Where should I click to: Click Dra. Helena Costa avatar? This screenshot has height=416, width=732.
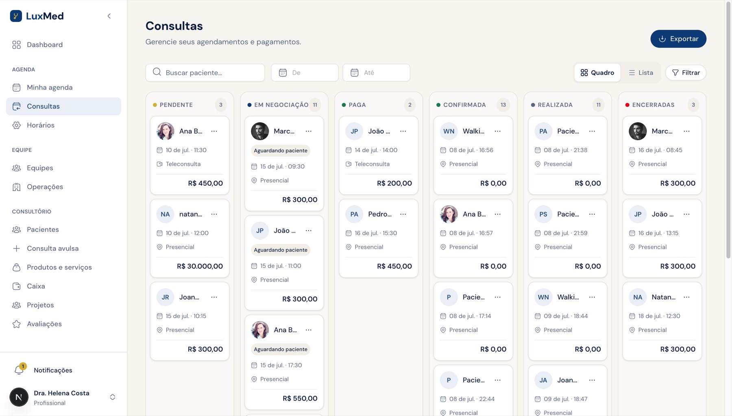[x=19, y=397]
